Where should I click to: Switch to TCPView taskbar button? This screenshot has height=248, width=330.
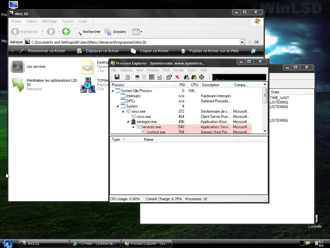coord(95,243)
